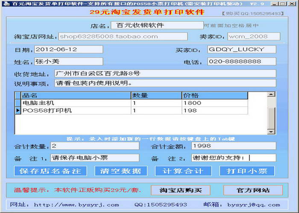This screenshot has height=213, width=299.
Task: Click the 说明事项 input field
Action: 165,83
